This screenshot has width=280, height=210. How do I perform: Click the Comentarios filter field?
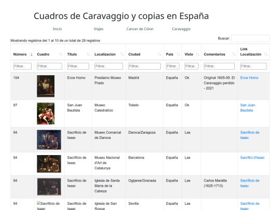[219, 66]
